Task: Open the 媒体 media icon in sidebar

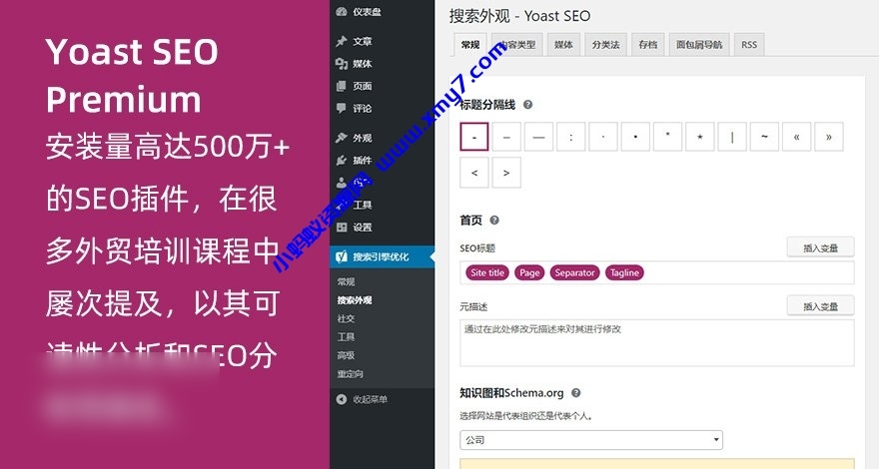Action: click(x=342, y=63)
